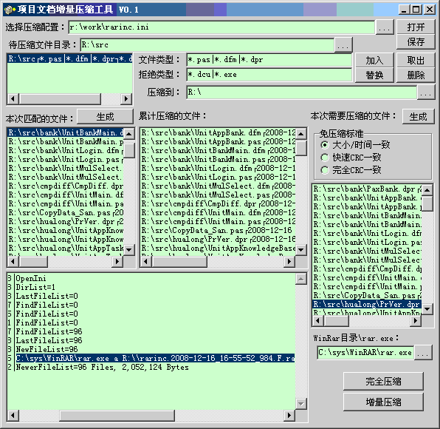The height and width of the screenshot is (429, 440).
Task: Select the rar.exe command line in log
Action: point(155,358)
